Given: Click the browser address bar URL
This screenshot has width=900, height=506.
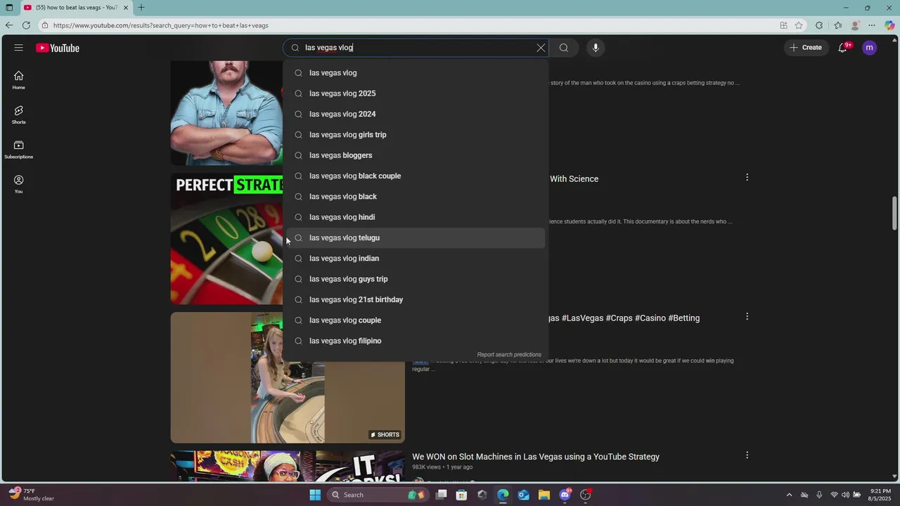Looking at the screenshot, I should tap(161, 25).
